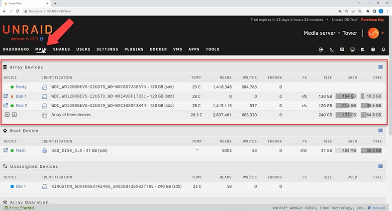Click the Parity green status indicator
392x211 pixels.
[12, 87]
